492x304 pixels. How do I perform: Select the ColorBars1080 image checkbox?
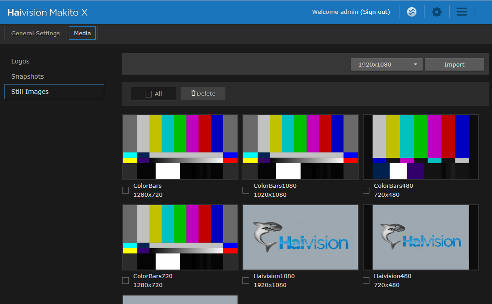[x=246, y=190]
